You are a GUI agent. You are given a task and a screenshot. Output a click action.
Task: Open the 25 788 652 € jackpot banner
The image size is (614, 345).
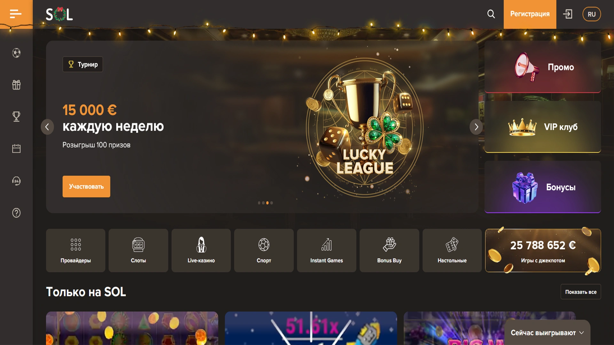(543, 250)
